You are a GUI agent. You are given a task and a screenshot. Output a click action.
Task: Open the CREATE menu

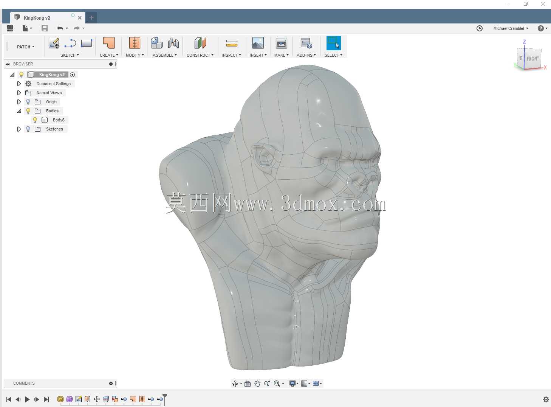pos(109,55)
